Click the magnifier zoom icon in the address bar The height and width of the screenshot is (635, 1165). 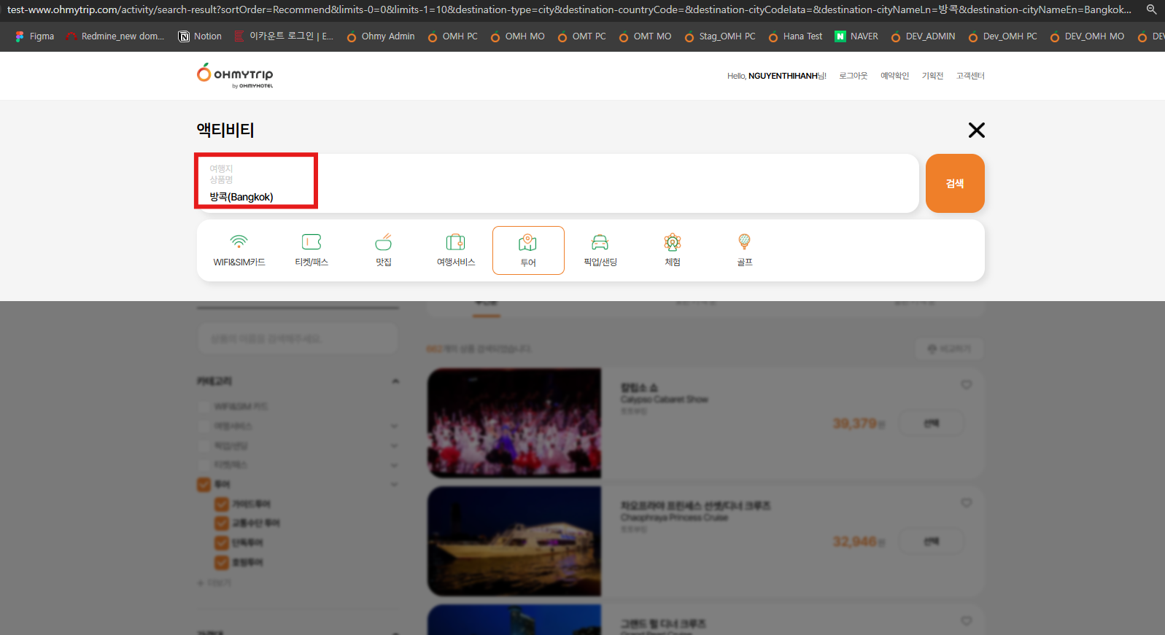1151,9
